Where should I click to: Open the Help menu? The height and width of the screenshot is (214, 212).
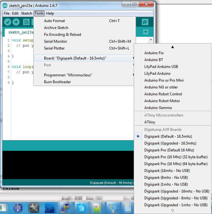pyautogui.click(x=50, y=13)
